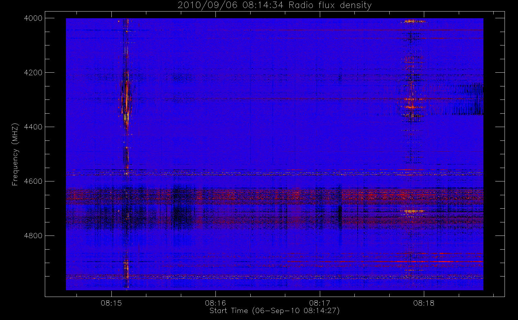Click the plot title '2010/09/06 08:14:34 Radio flux density'
This screenshot has height=320, width=518.
[275, 5]
